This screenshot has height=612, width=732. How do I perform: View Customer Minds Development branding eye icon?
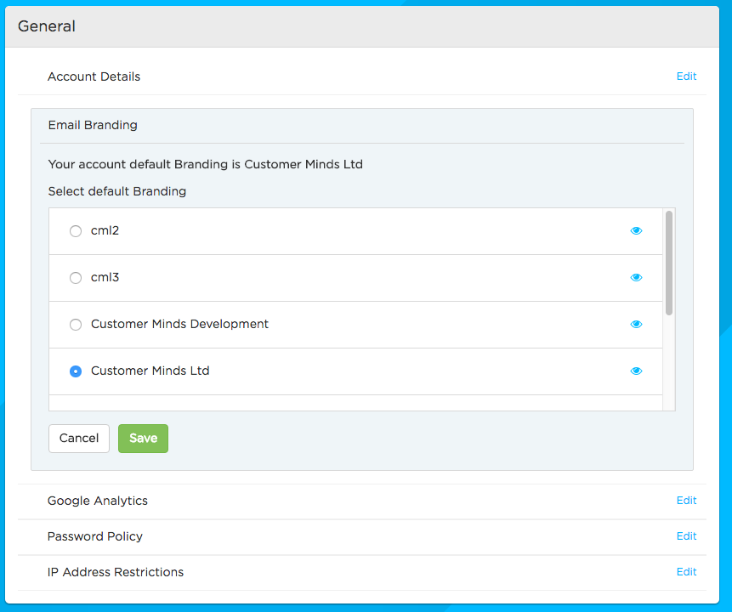(636, 324)
